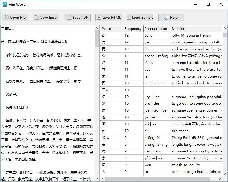The height and width of the screenshot is (182, 228).
Task: Select pronunciation cell 'cháng | zhǎng'
Action: pyautogui.click(x=157, y=144)
